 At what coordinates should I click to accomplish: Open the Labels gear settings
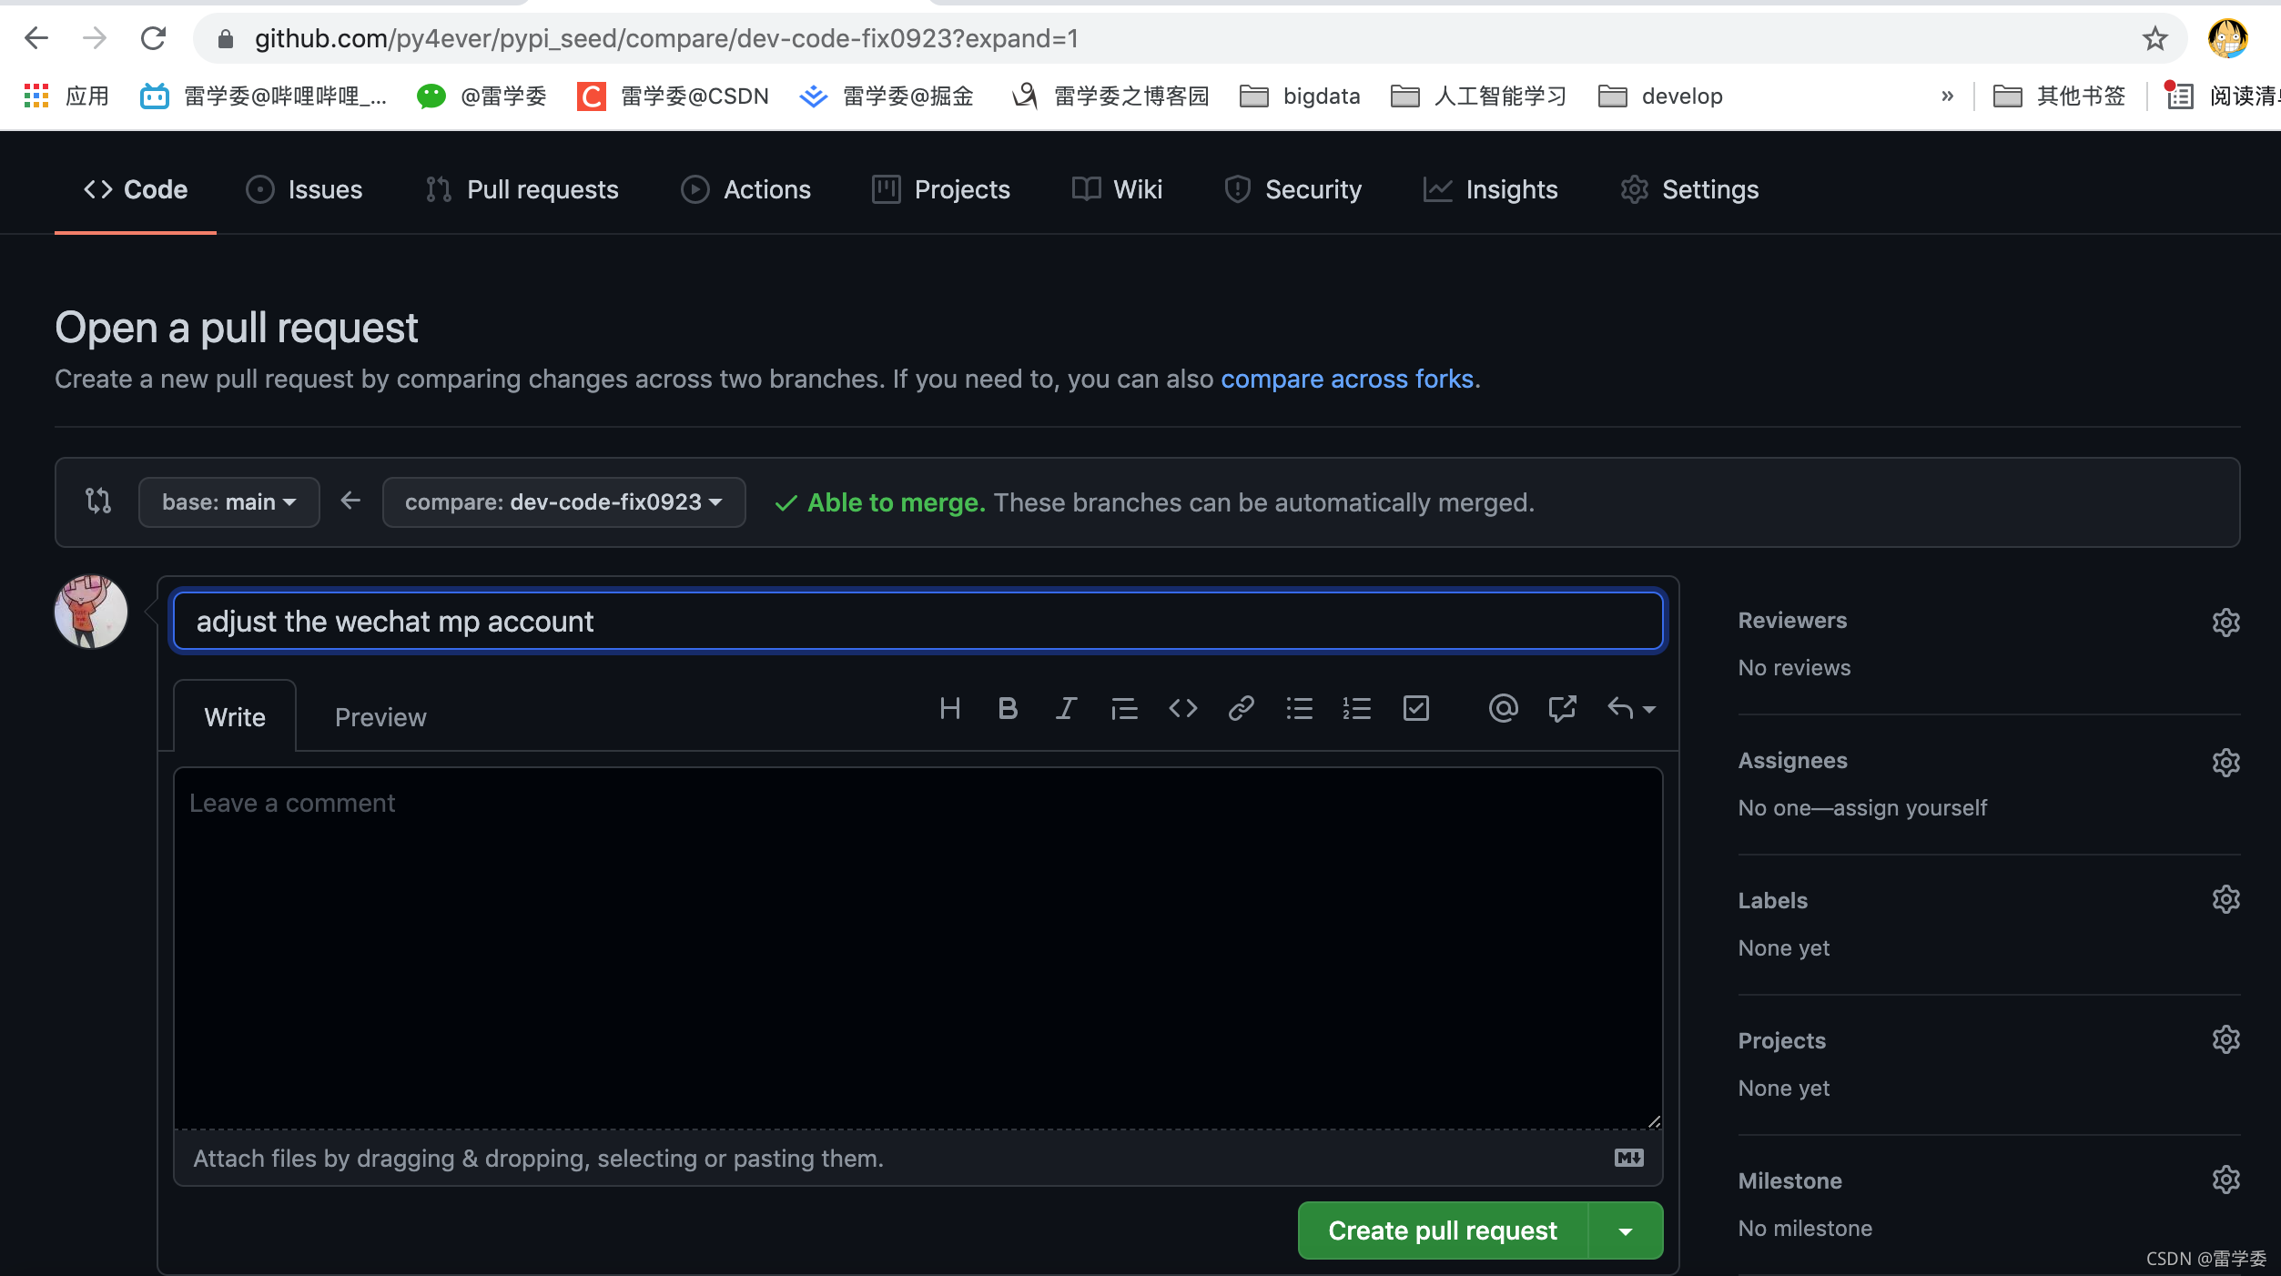(2225, 899)
